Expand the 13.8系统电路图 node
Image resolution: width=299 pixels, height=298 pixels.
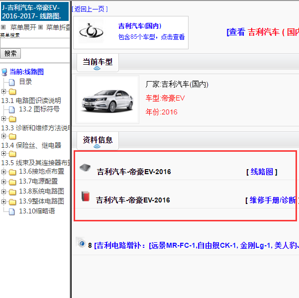click(x=3, y=192)
